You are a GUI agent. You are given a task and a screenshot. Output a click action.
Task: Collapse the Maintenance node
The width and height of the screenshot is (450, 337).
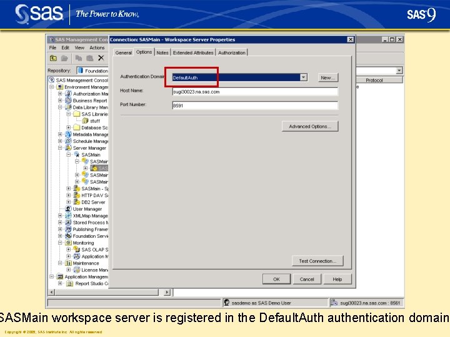pos(60,263)
